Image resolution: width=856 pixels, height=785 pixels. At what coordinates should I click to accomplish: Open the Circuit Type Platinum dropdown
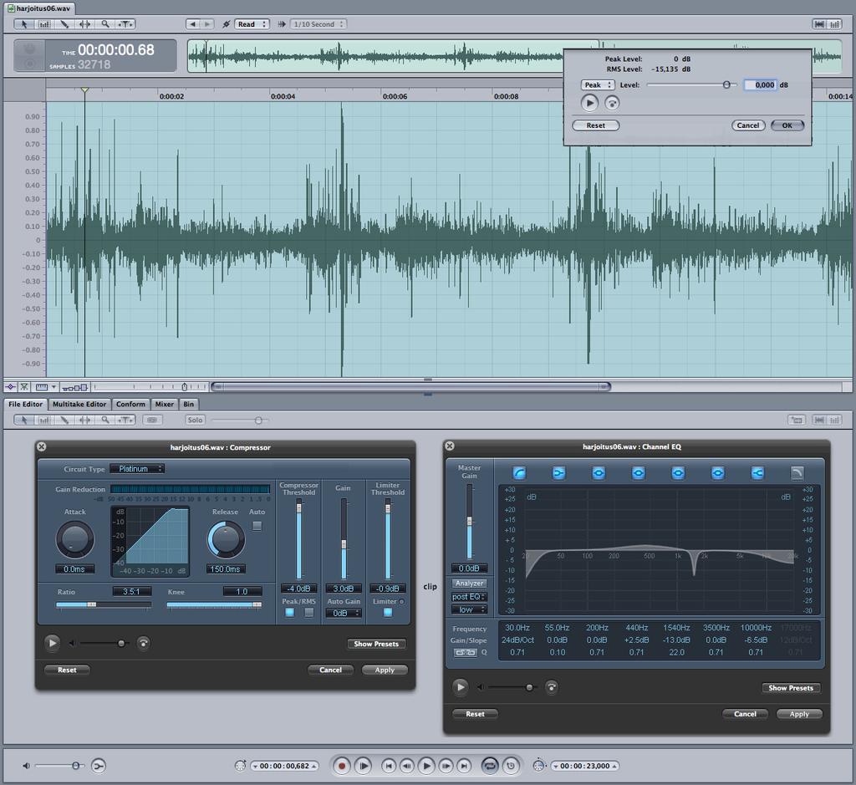click(x=136, y=469)
